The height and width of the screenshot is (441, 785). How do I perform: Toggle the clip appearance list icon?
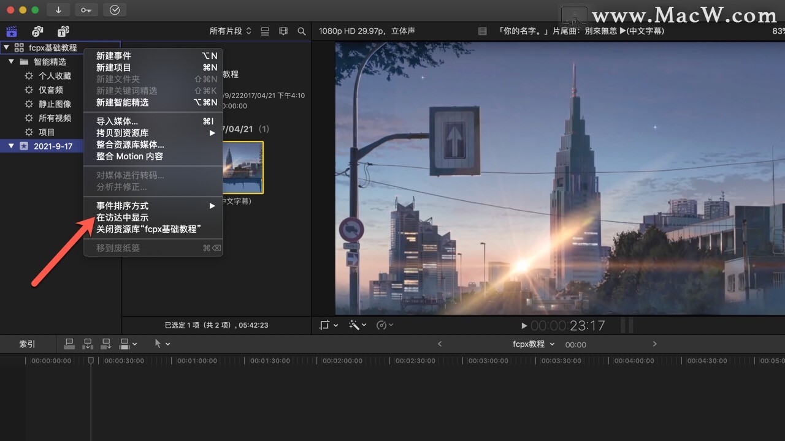(x=265, y=31)
